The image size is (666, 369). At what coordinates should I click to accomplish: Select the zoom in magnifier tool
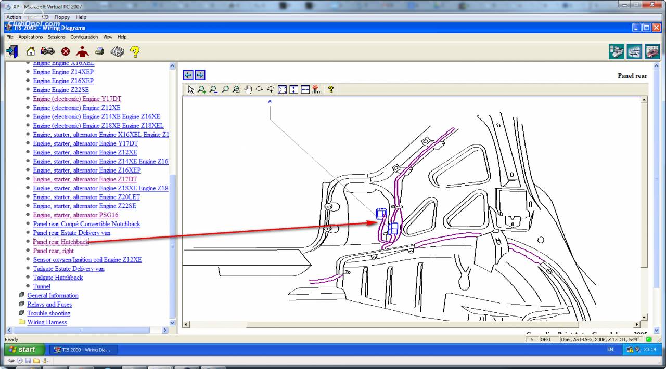[202, 89]
